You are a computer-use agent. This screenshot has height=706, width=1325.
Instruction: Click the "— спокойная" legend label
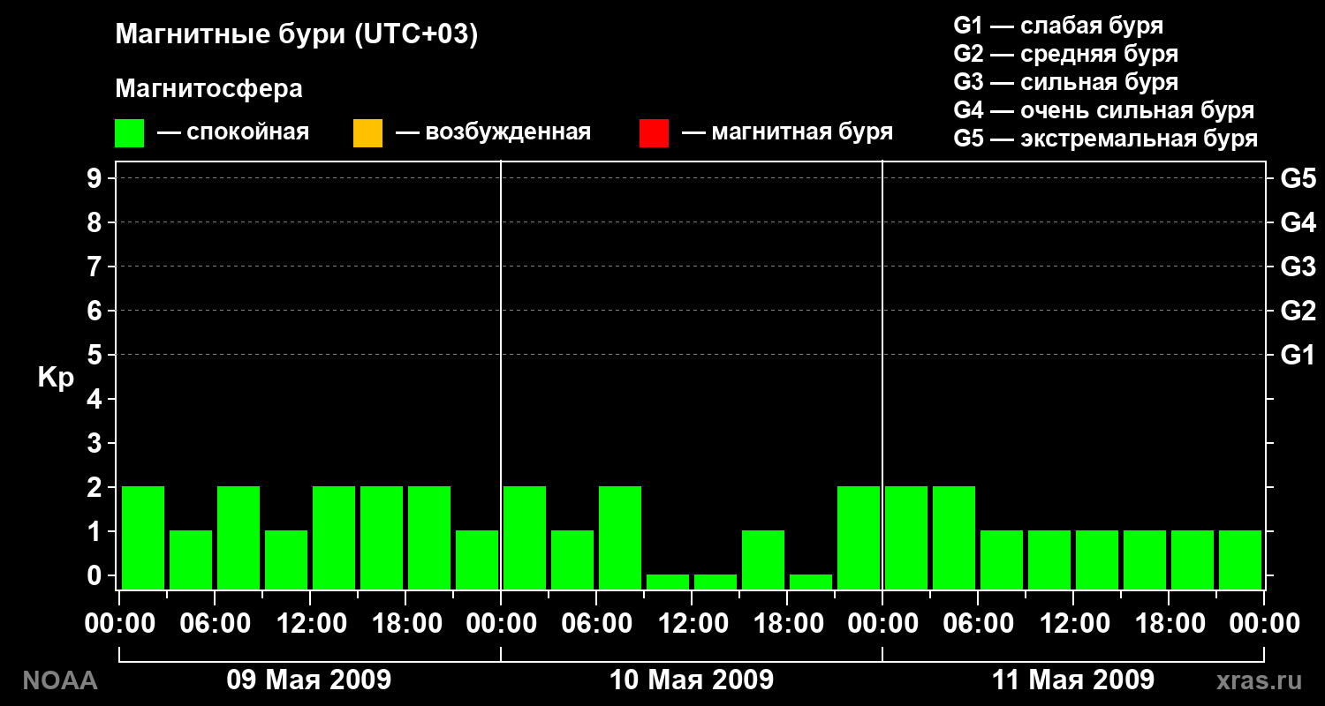[233, 133]
